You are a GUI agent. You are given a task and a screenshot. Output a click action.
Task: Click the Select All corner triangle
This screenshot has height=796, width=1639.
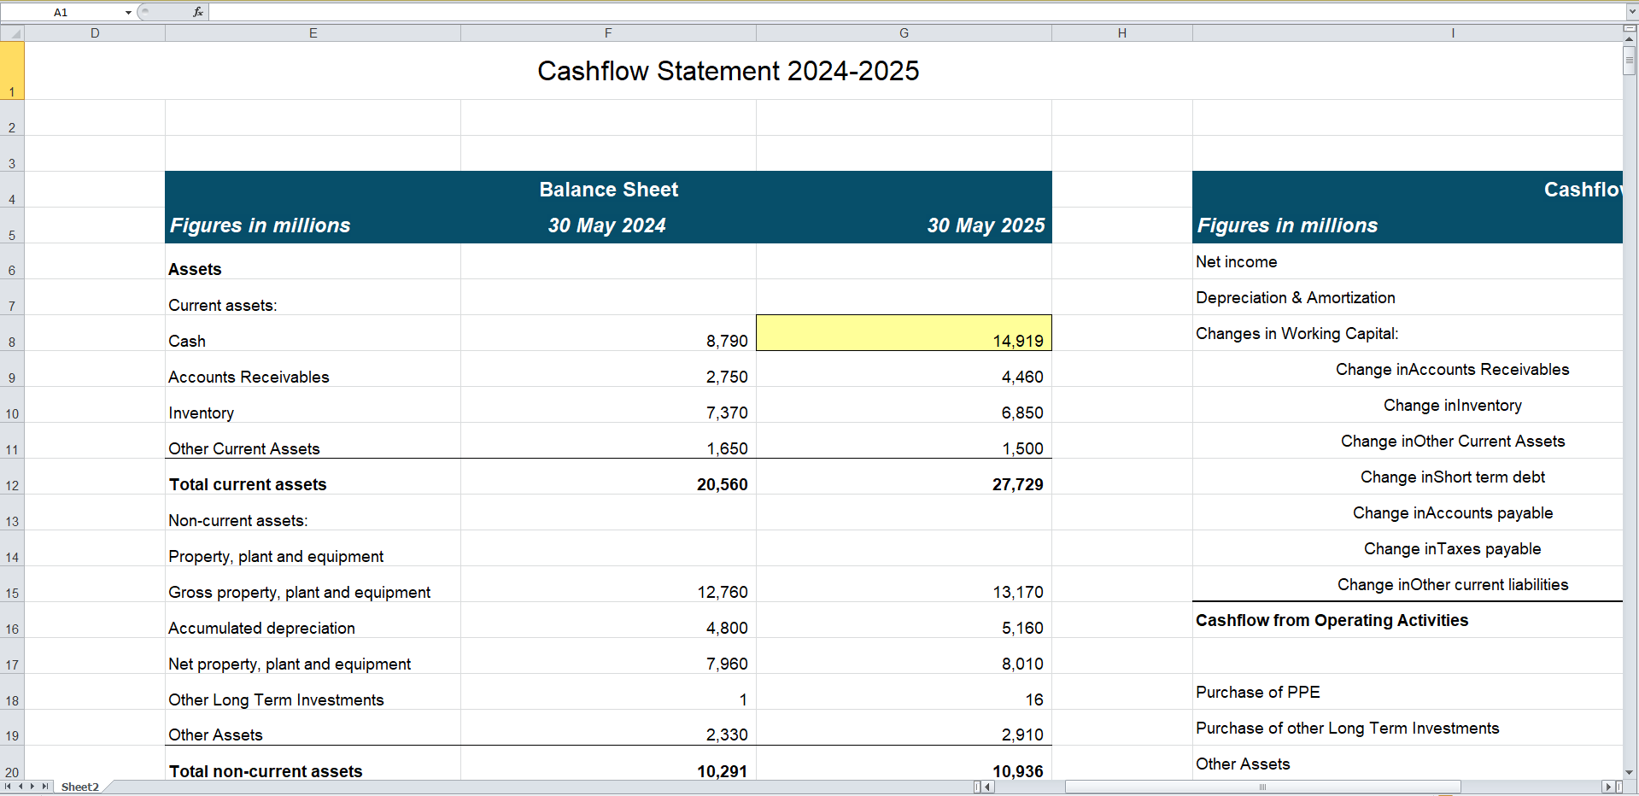click(12, 33)
